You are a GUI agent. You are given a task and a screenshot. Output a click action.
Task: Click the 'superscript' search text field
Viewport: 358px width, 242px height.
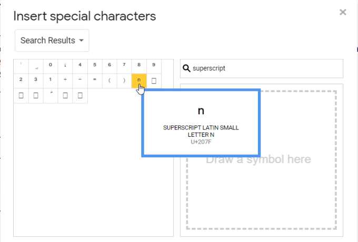pyautogui.click(x=266, y=68)
